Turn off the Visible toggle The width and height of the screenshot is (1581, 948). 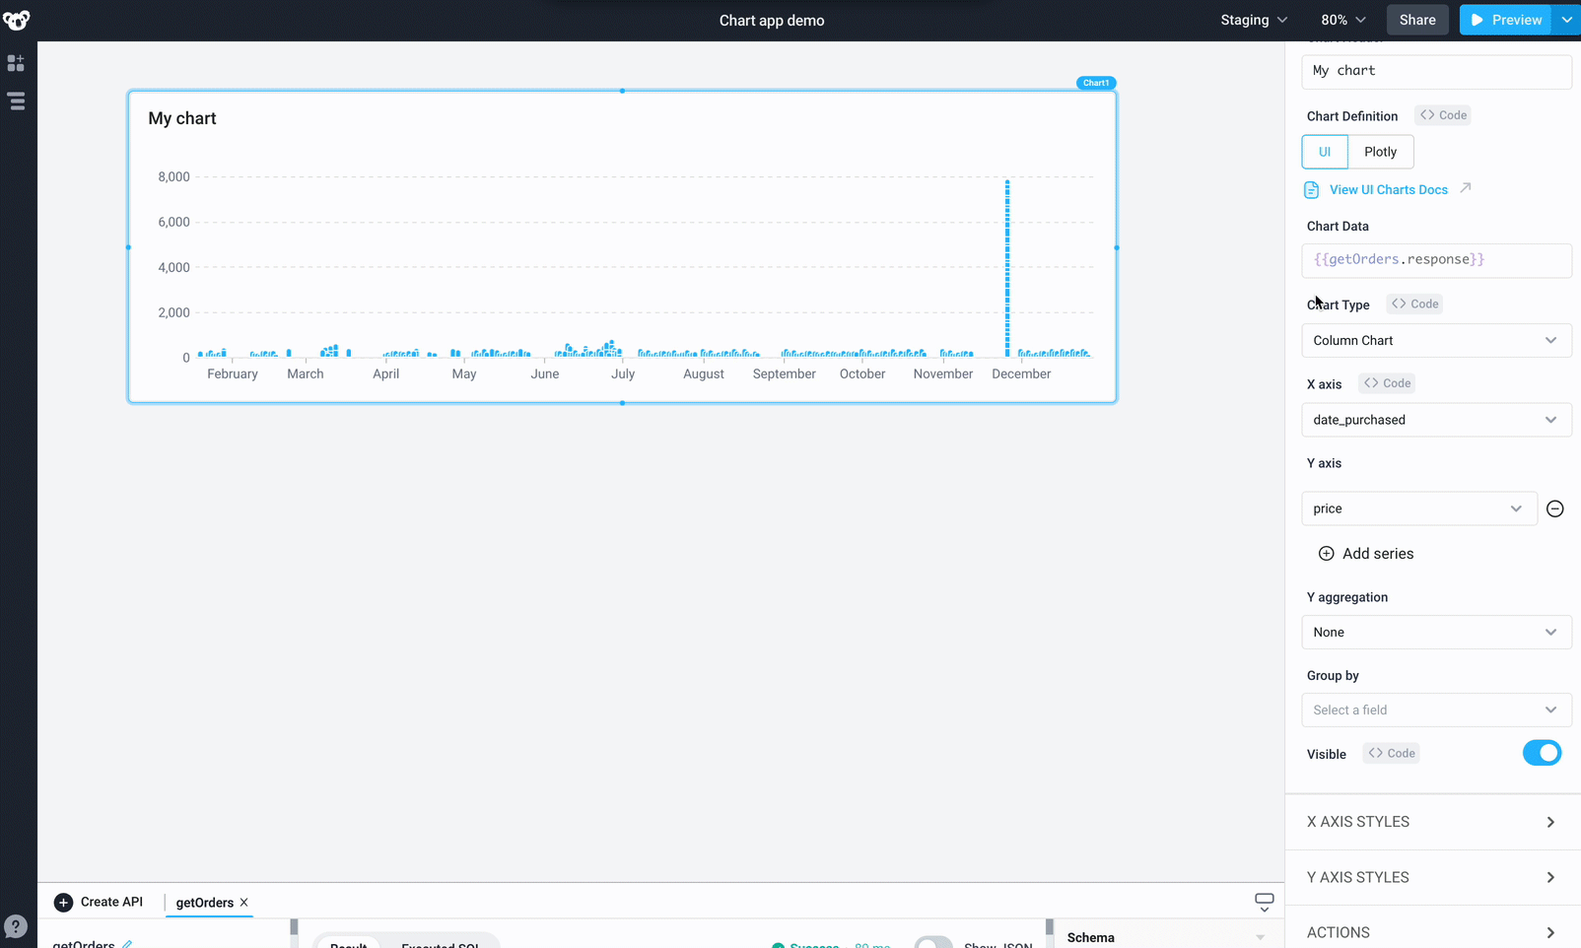(x=1541, y=753)
